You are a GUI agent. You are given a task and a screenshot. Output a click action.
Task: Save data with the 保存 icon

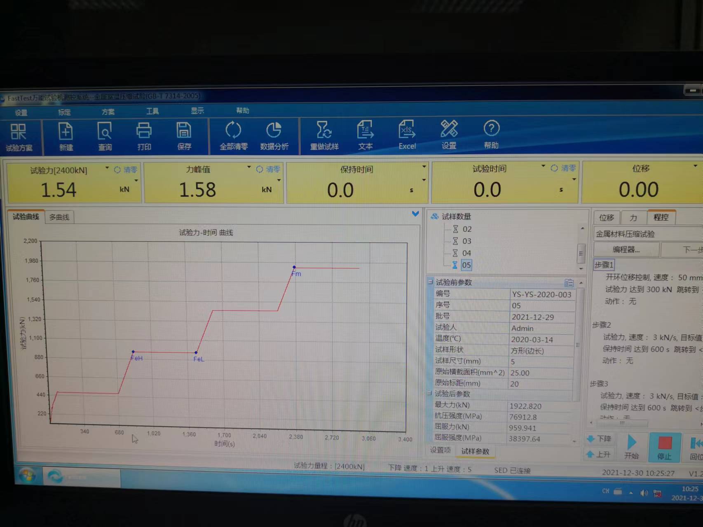click(184, 136)
